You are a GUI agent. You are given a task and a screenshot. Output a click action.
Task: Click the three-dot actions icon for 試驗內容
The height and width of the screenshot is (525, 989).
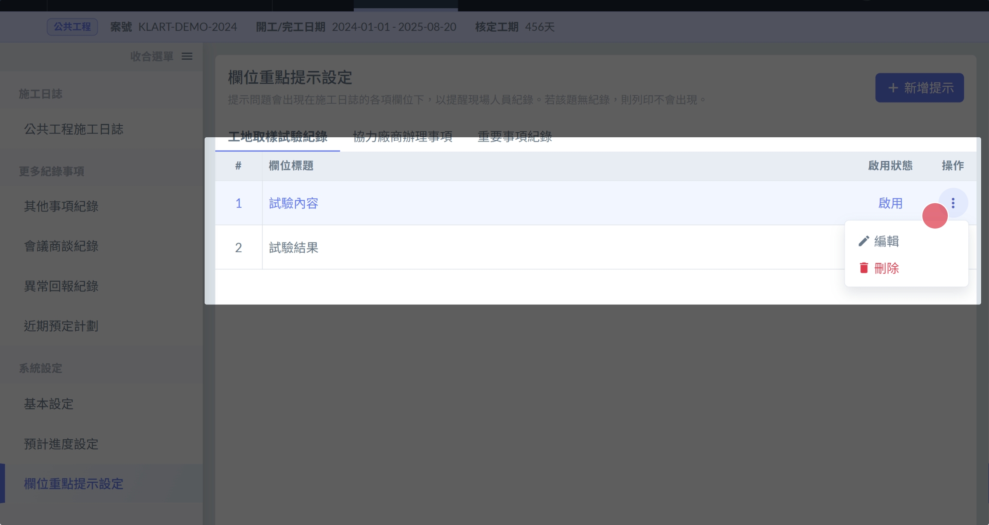(953, 203)
